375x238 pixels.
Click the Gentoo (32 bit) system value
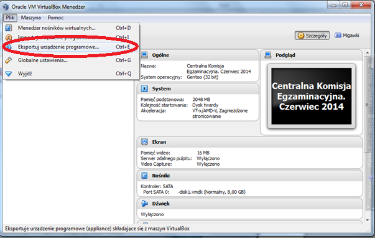202,77
